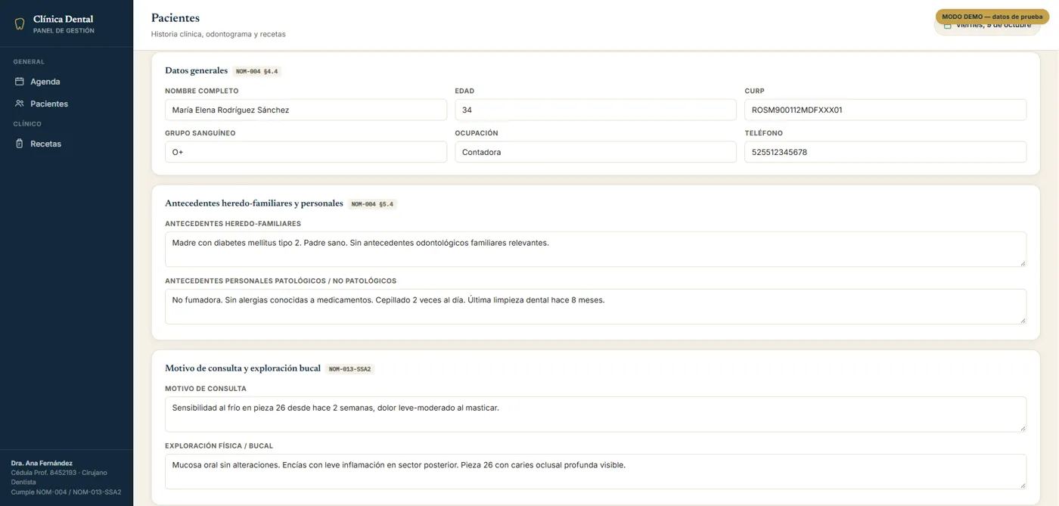Select the Pacientes people icon in sidebar

pos(20,104)
